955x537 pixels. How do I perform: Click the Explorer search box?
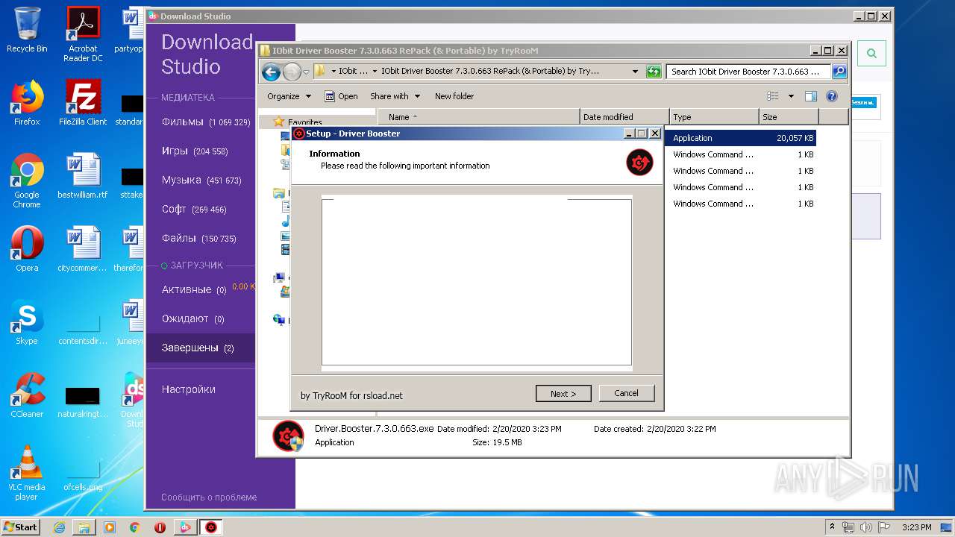(x=748, y=72)
